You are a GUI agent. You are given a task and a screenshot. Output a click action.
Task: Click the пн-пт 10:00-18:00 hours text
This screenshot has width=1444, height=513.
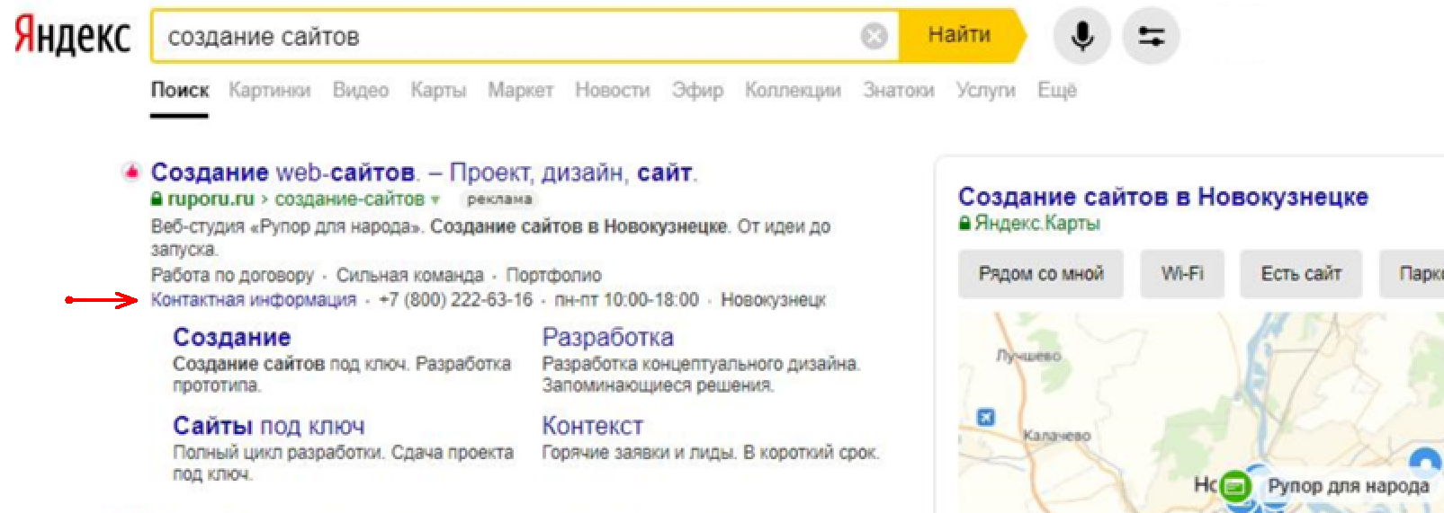pyautogui.click(x=626, y=299)
